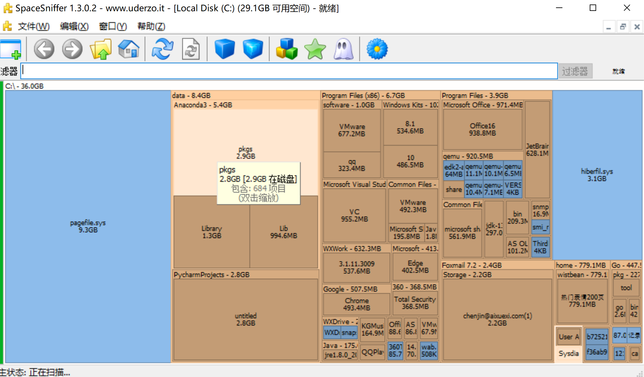644x377 pixels.
Task: Restore the inner MDI child window
Action: pyautogui.click(x=623, y=27)
